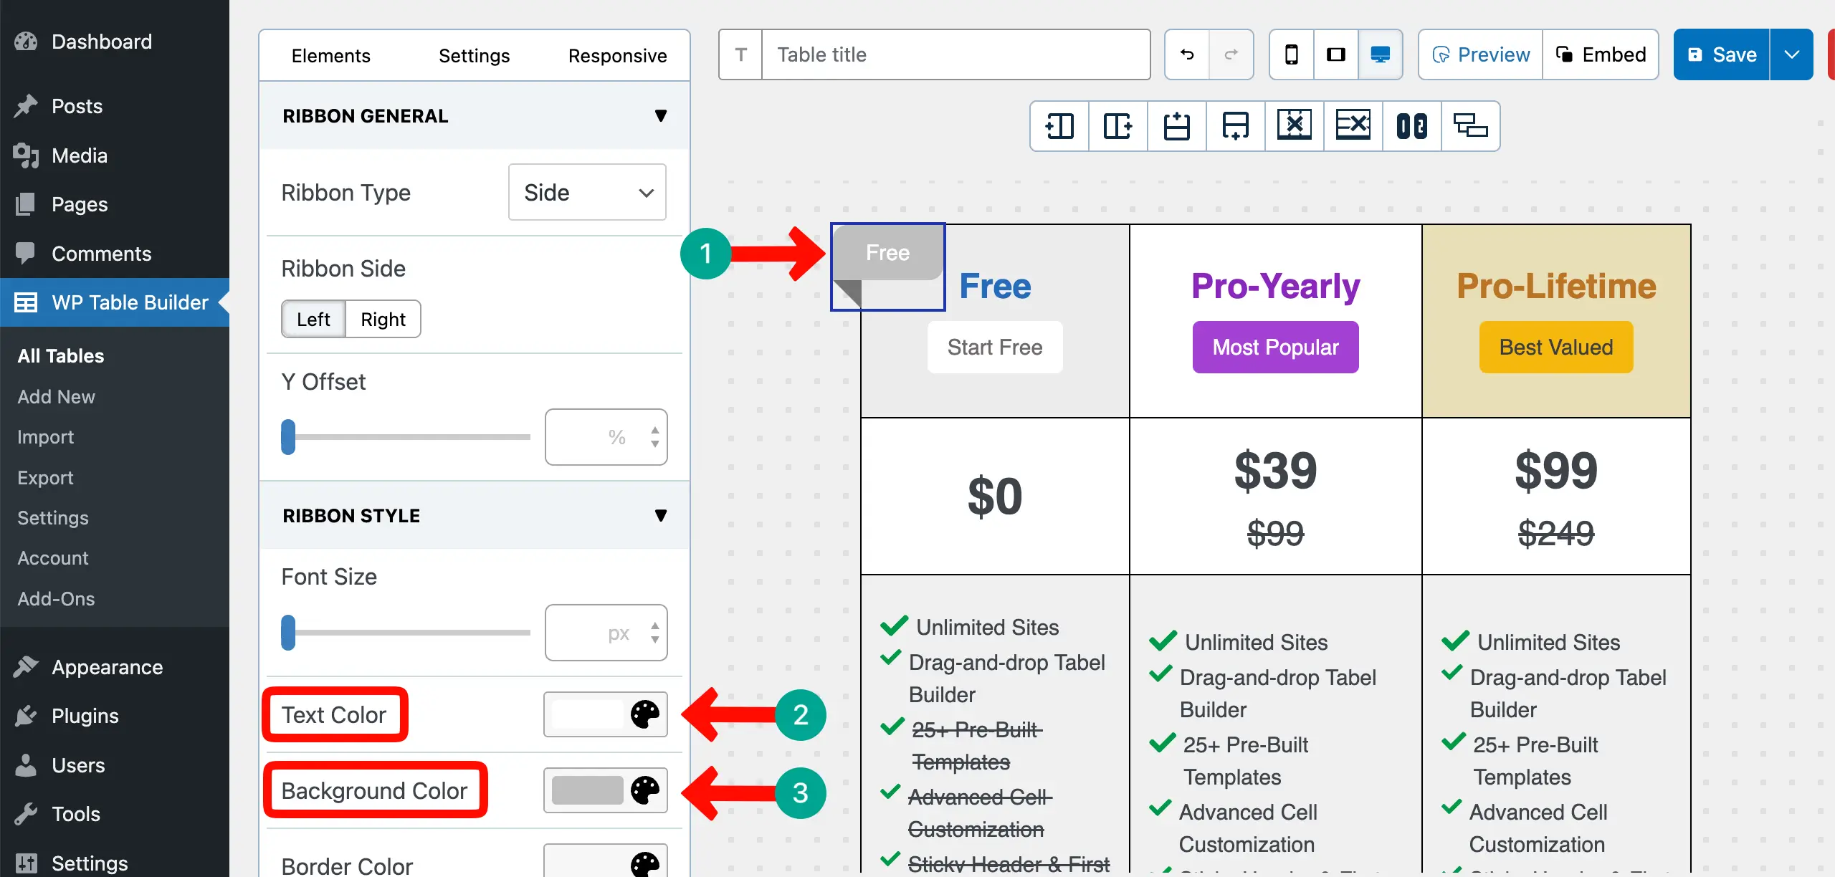Set Ribbon Side to Left

coord(313,319)
